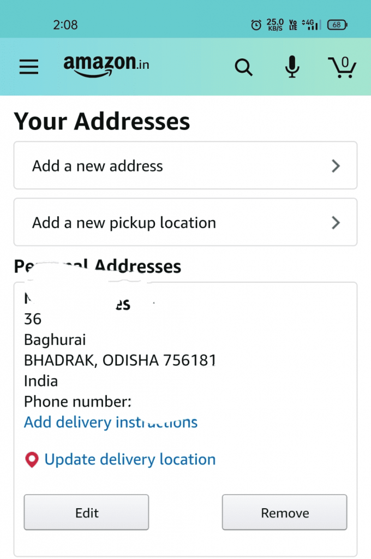Screen dimensions: 371x559
Task: Select the Personal Addresses heading
Action: 98,266
